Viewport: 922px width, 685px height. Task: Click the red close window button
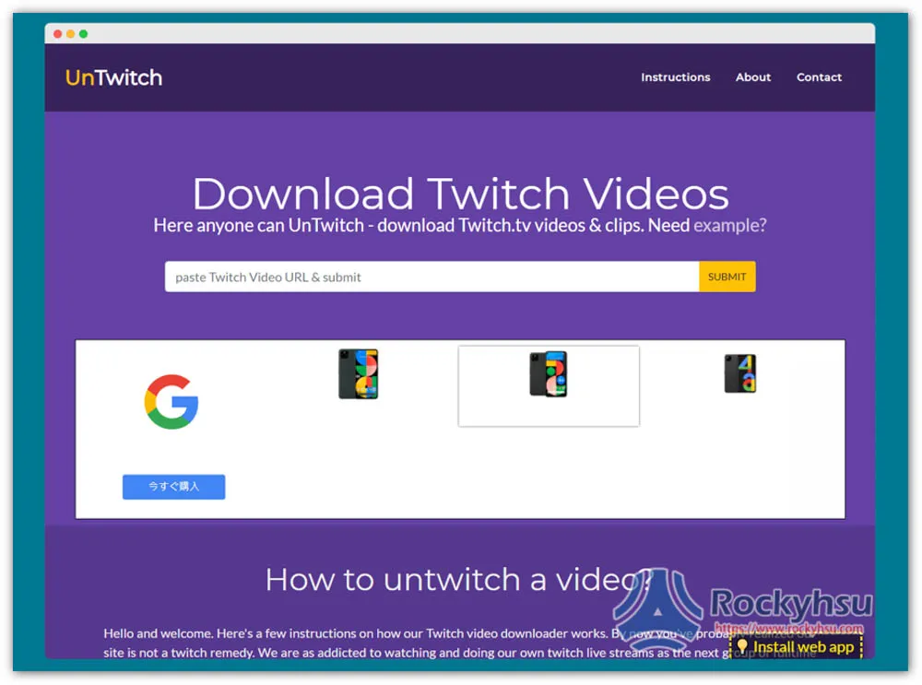(57, 34)
